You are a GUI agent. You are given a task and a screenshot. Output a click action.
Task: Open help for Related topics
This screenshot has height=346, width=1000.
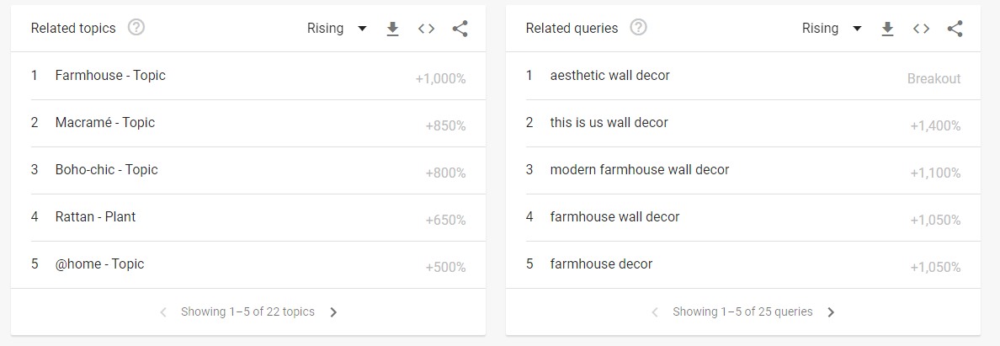pyautogui.click(x=136, y=28)
